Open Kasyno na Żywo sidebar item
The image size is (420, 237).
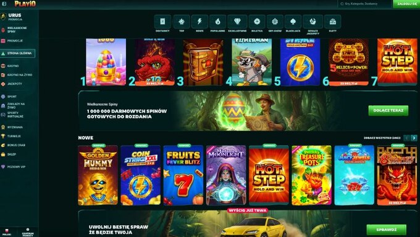click(x=18, y=75)
